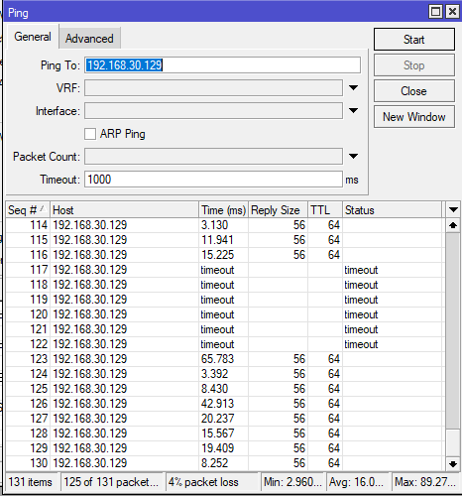The image size is (462, 496).
Task: Select the timeout status in row 118
Action: [393, 285]
